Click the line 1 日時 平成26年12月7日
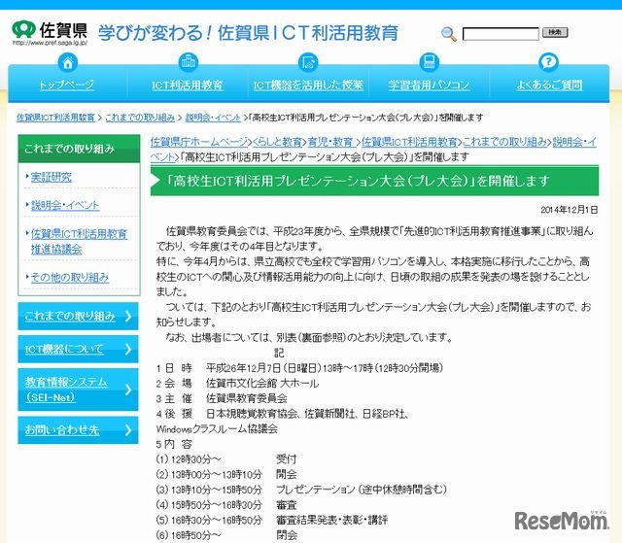This screenshot has height=543, width=622. coord(299,368)
